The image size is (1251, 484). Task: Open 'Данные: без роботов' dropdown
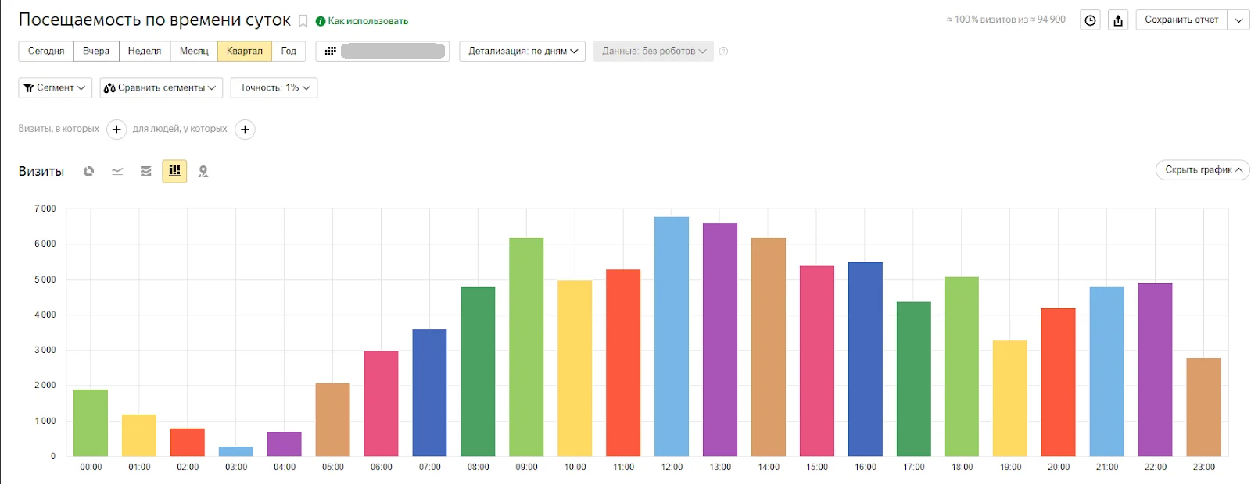(653, 51)
